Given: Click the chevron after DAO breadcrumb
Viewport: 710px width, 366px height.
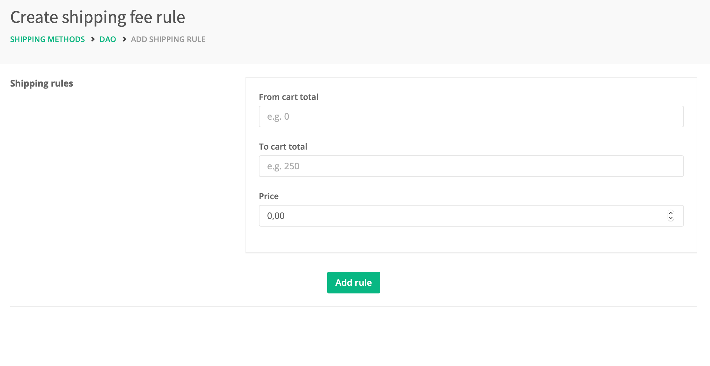Looking at the screenshot, I should pos(124,39).
